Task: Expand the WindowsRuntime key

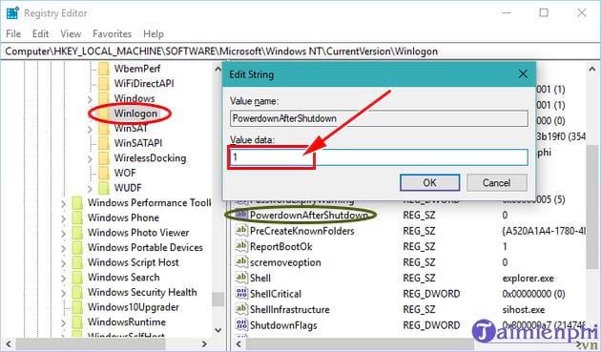Action: point(63,322)
